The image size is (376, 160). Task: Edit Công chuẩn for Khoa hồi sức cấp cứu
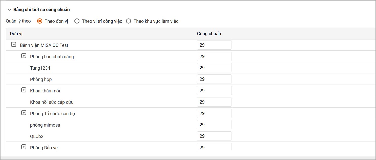point(214,102)
